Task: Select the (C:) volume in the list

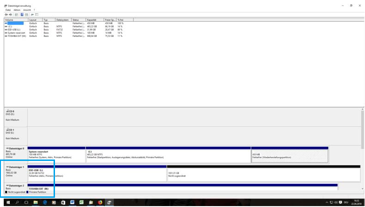Action: coord(10,26)
